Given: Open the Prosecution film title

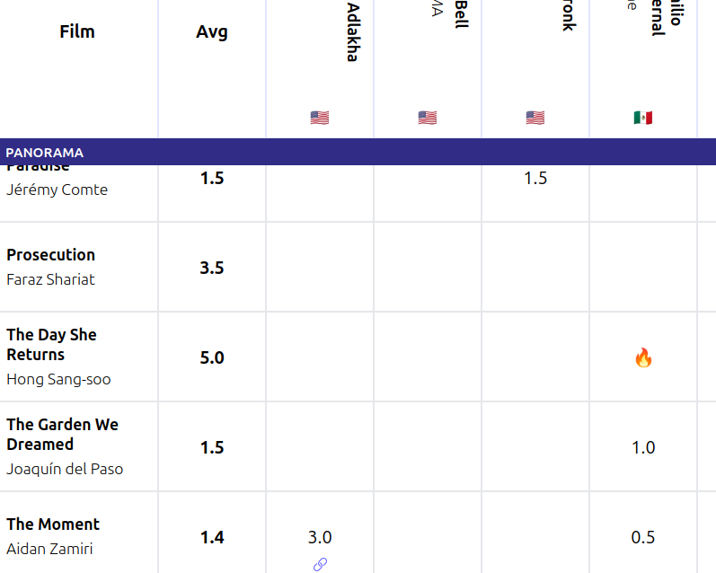Looking at the screenshot, I should point(50,255).
